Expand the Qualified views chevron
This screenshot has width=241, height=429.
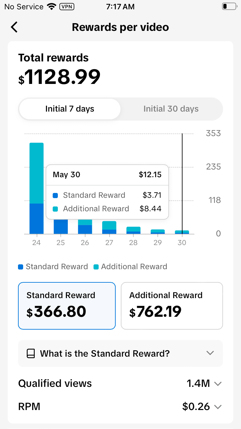(x=218, y=384)
